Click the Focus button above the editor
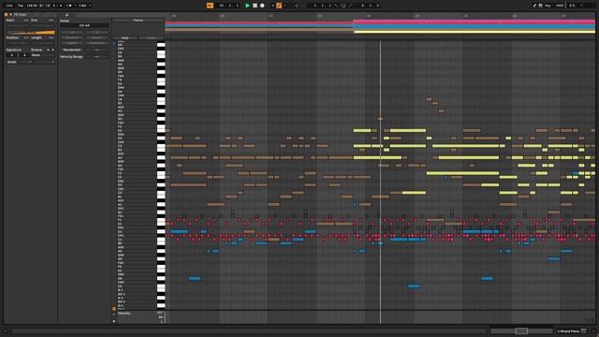 pos(138,21)
